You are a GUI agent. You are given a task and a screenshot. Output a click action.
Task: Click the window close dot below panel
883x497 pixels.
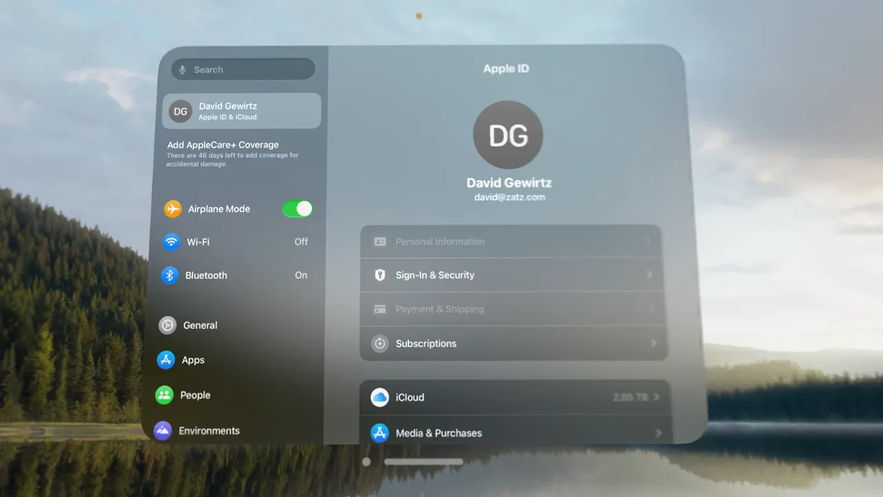pos(366,462)
